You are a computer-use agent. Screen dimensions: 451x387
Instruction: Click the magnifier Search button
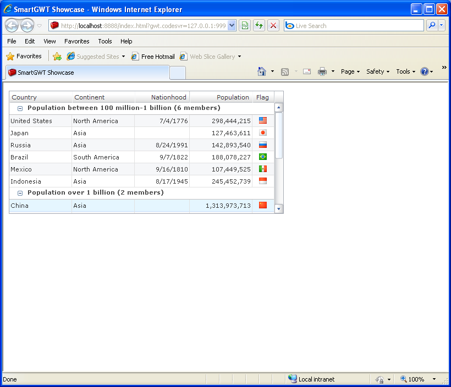pyautogui.click(x=432, y=26)
